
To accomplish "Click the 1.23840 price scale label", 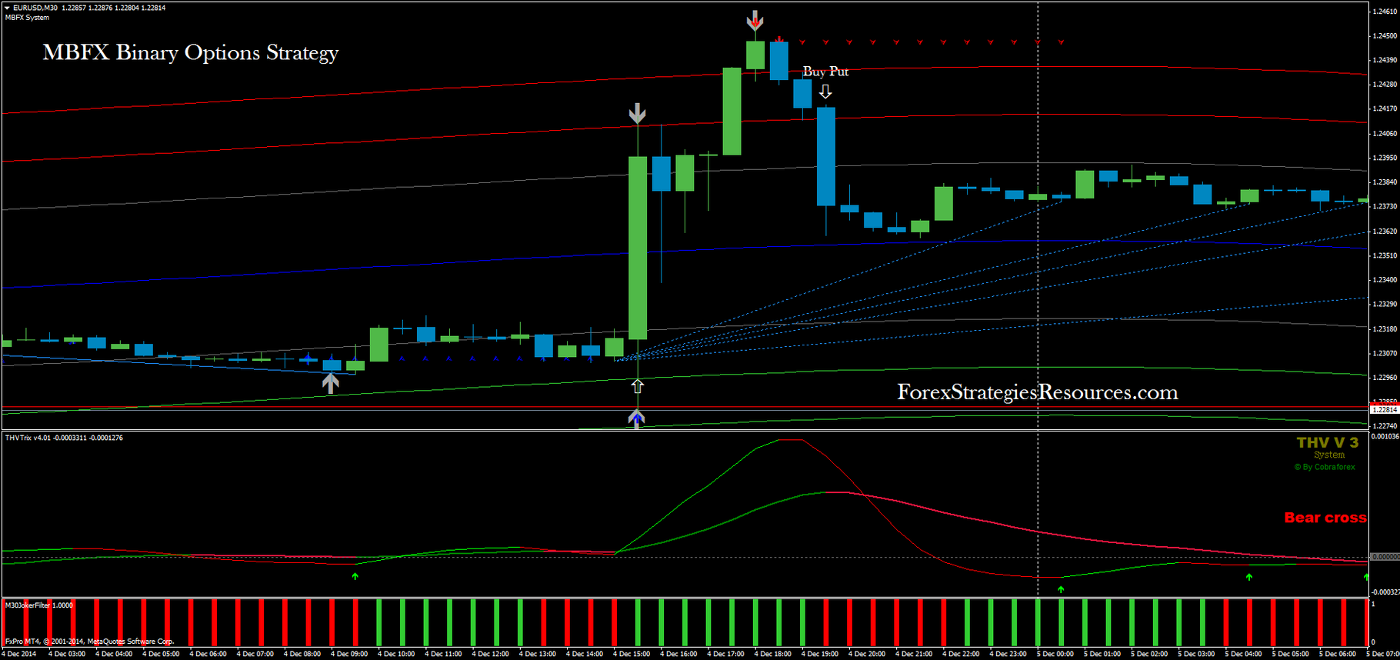I will (x=1385, y=182).
